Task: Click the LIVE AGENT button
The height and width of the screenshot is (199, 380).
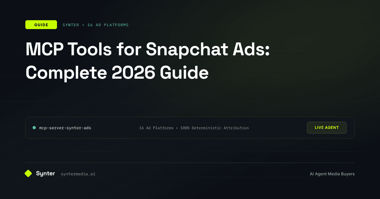Action: 327,128
